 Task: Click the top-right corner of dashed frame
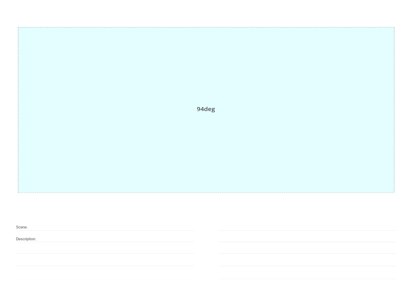tap(394, 27)
